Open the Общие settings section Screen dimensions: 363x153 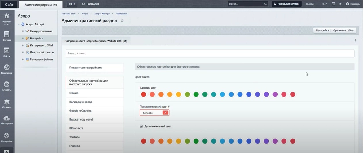click(x=95, y=93)
